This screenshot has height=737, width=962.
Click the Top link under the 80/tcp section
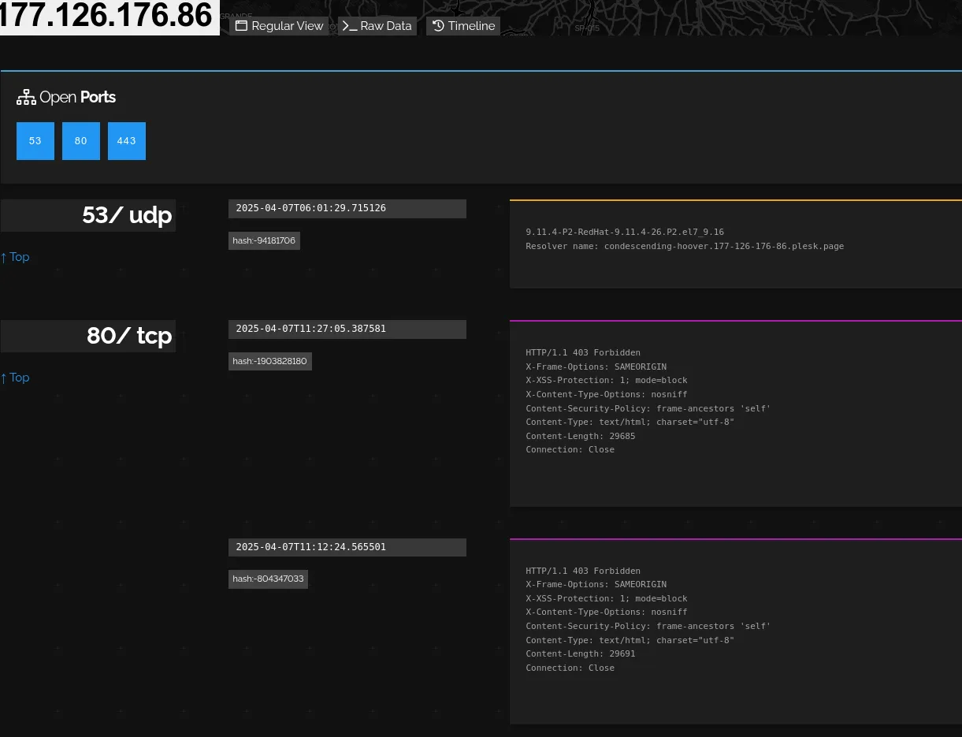click(14, 378)
